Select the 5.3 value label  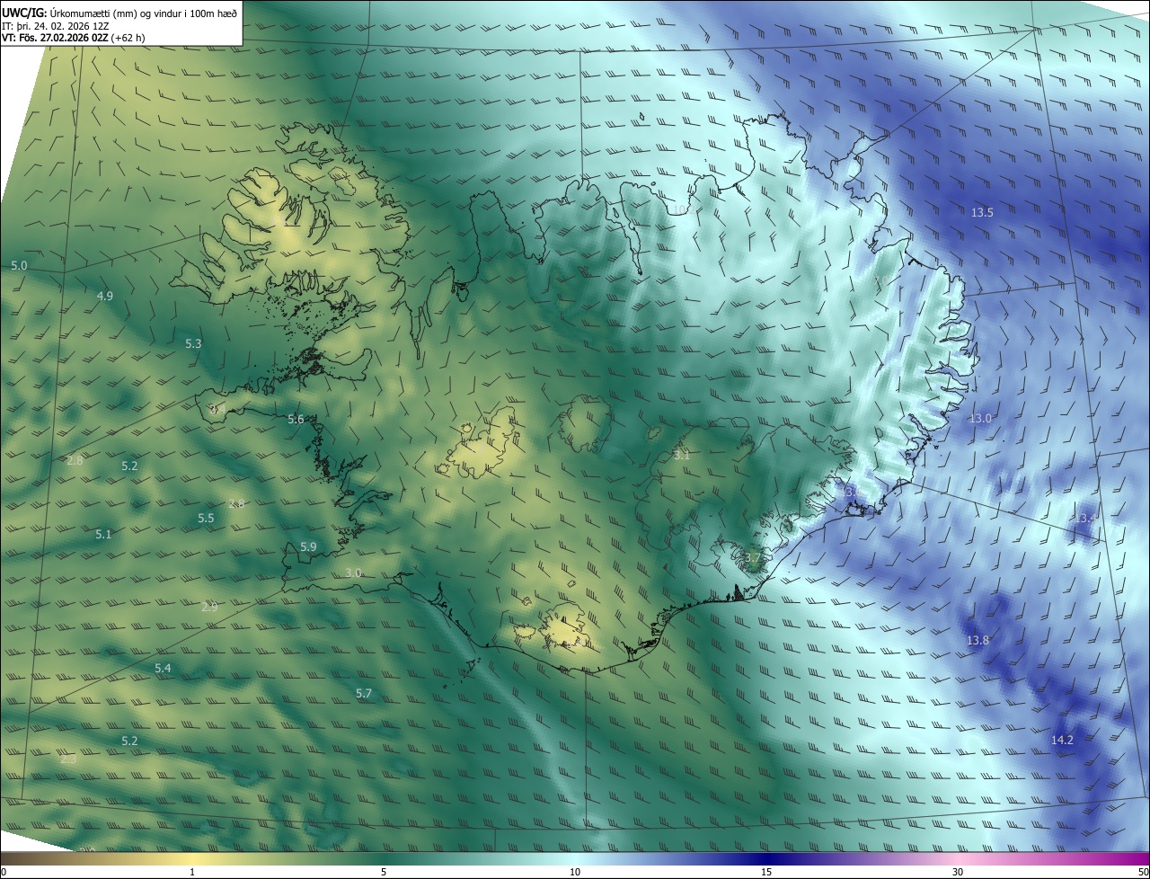pyautogui.click(x=193, y=343)
